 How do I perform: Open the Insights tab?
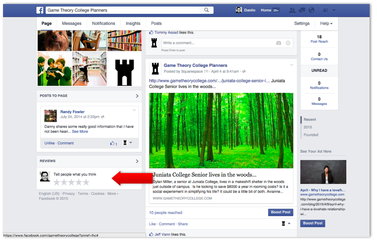tap(133, 24)
